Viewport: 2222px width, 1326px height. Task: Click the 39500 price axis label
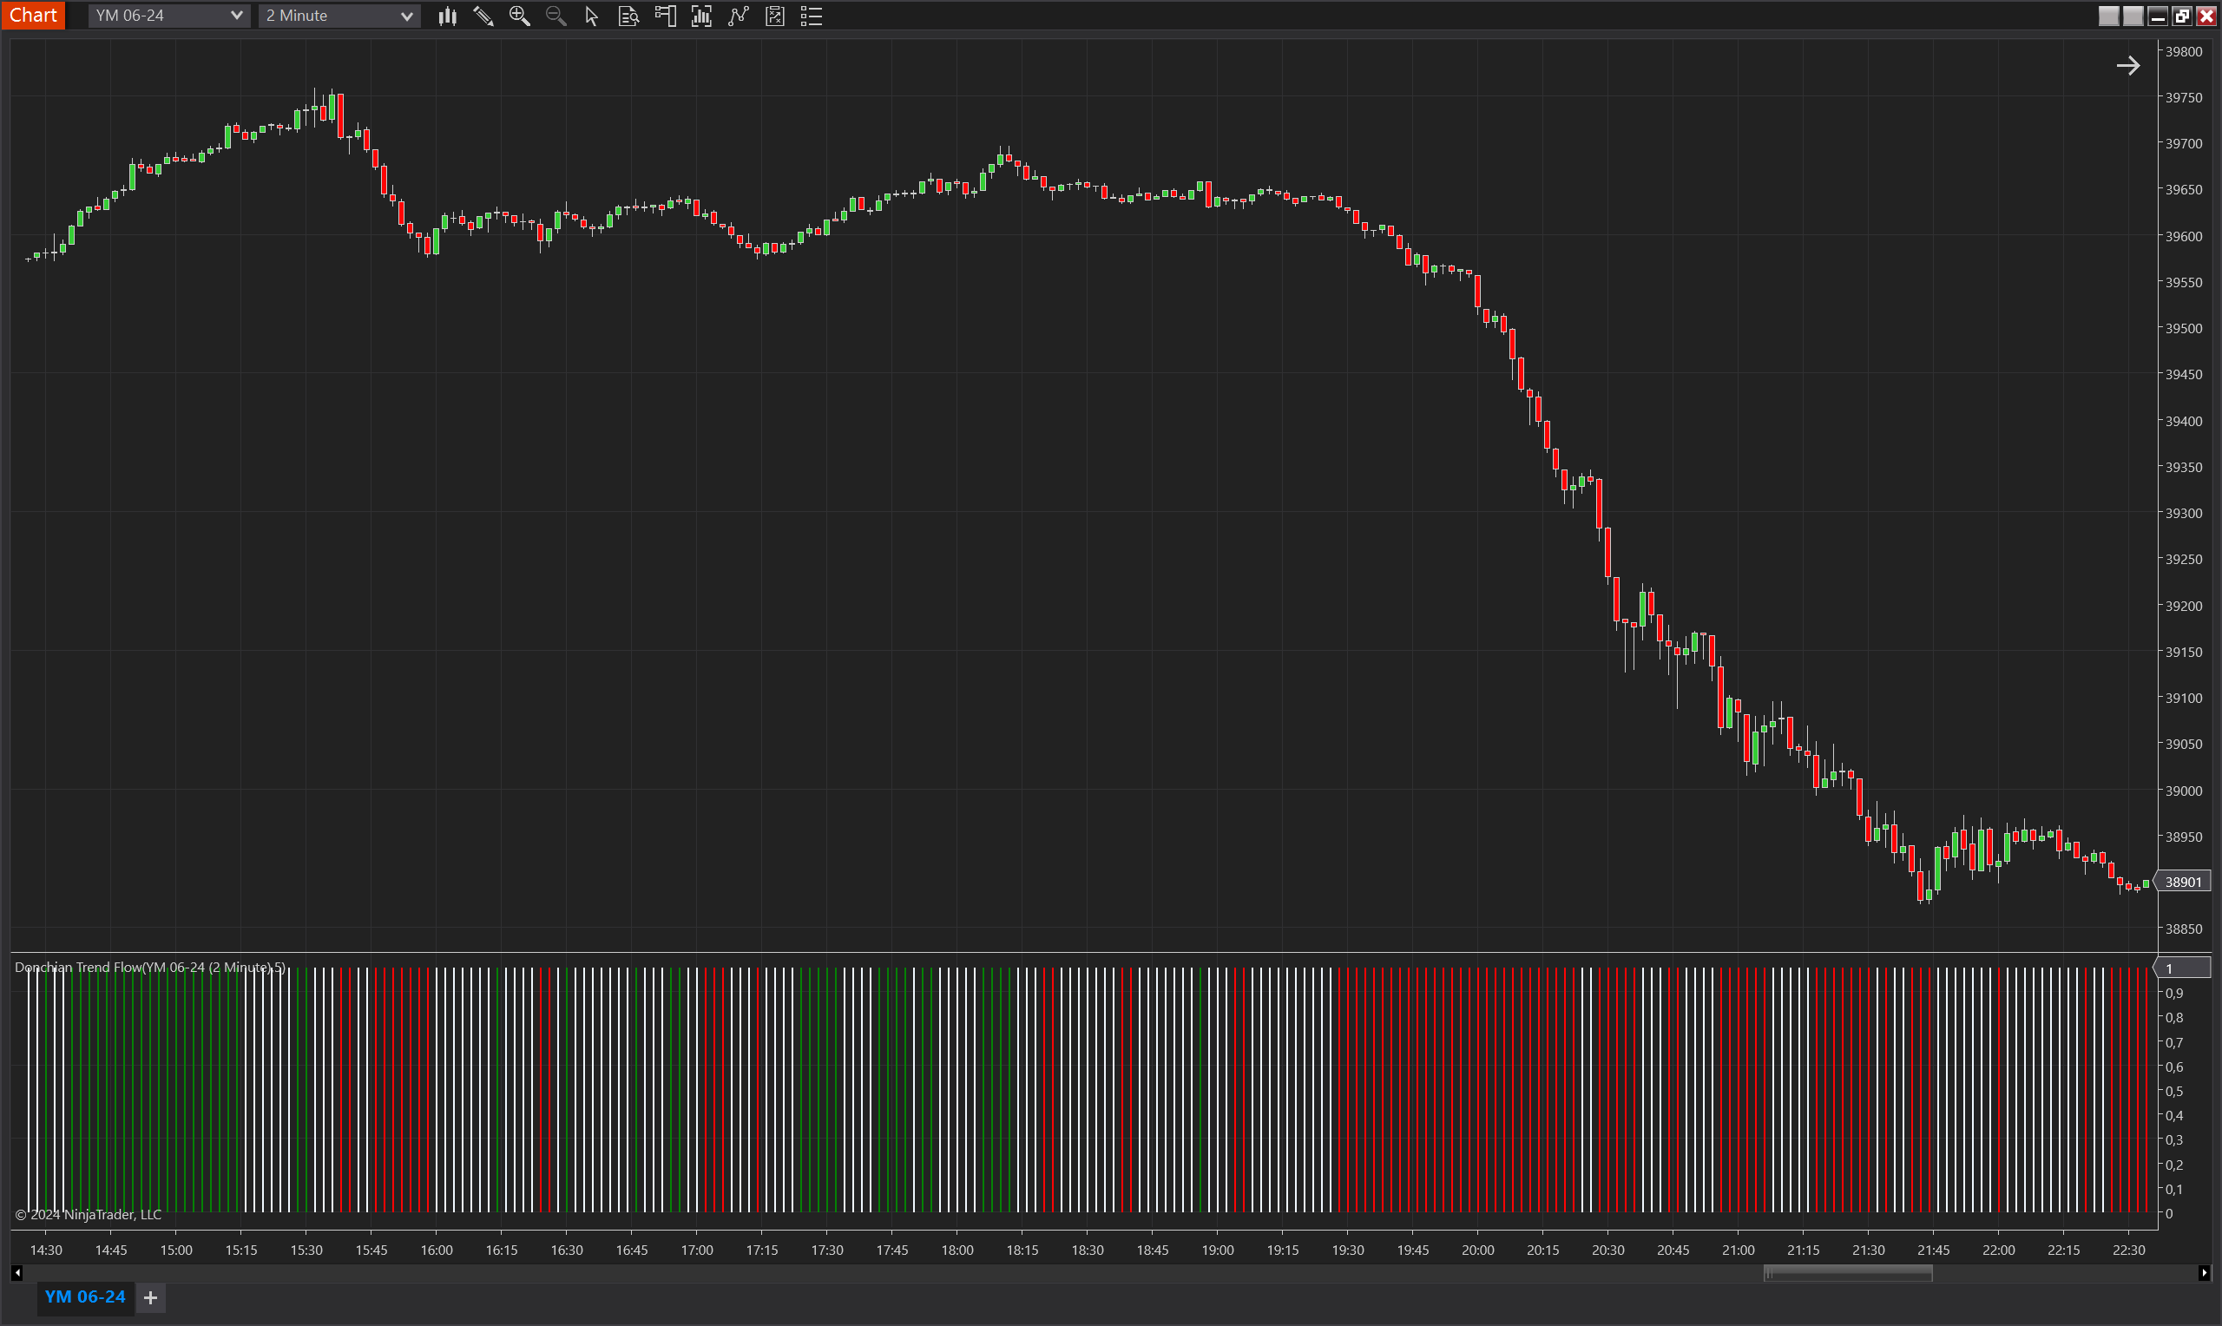click(2183, 329)
